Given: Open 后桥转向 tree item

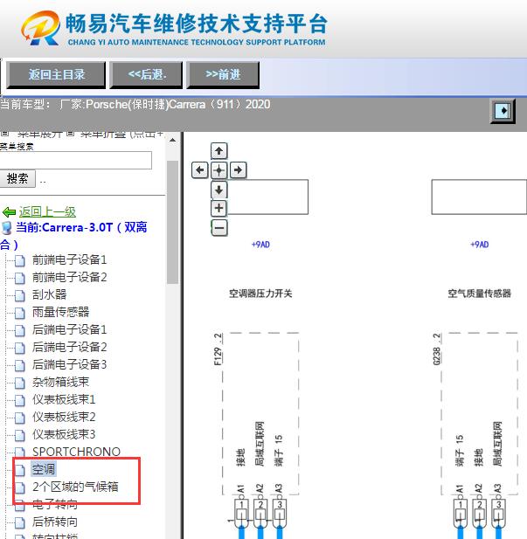Looking at the screenshot, I should 55,522.
